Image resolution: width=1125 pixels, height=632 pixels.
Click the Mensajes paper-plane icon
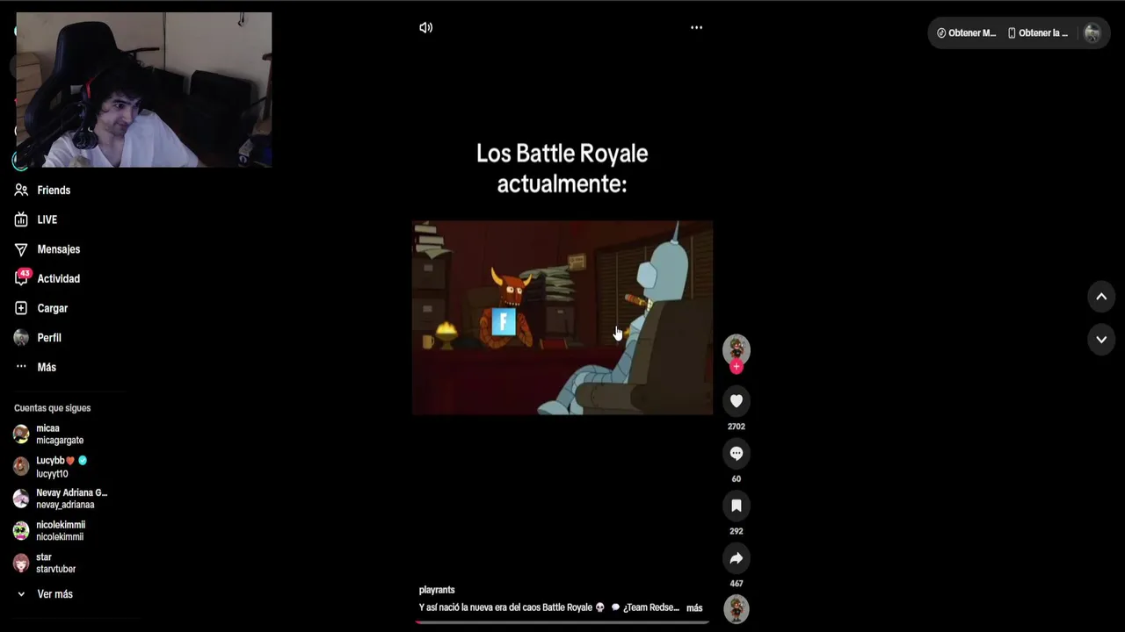click(21, 249)
